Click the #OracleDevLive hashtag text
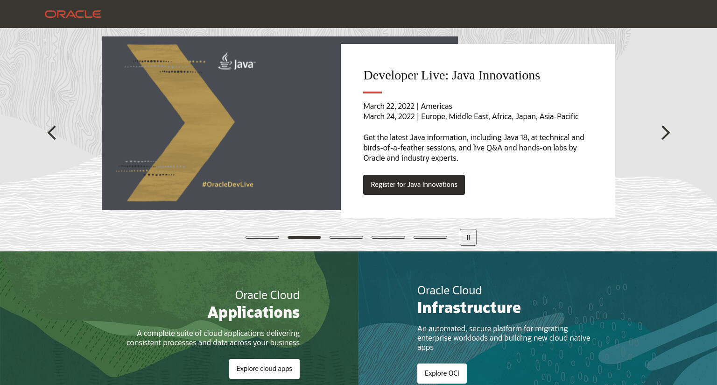This screenshot has height=385, width=717. click(228, 184)
